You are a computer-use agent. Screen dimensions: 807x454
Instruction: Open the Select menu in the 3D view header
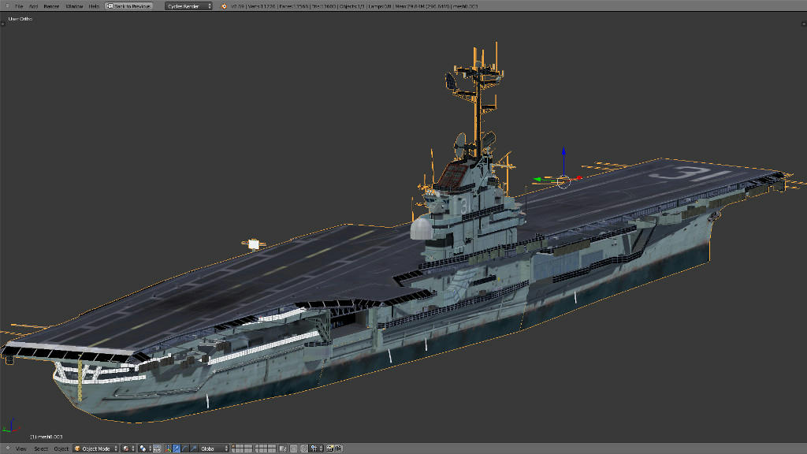coord(40,448)
